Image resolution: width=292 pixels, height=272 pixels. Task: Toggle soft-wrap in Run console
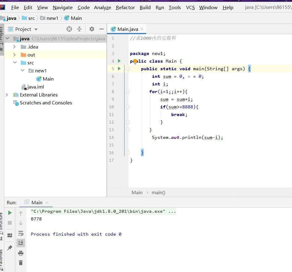21,233
